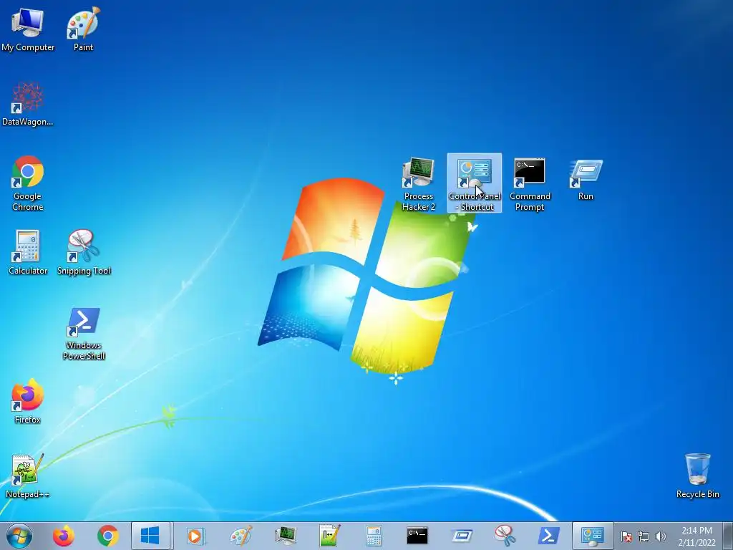
Task: Launch Google Chrome from the taskbar
Action: (x=108, y=536)
